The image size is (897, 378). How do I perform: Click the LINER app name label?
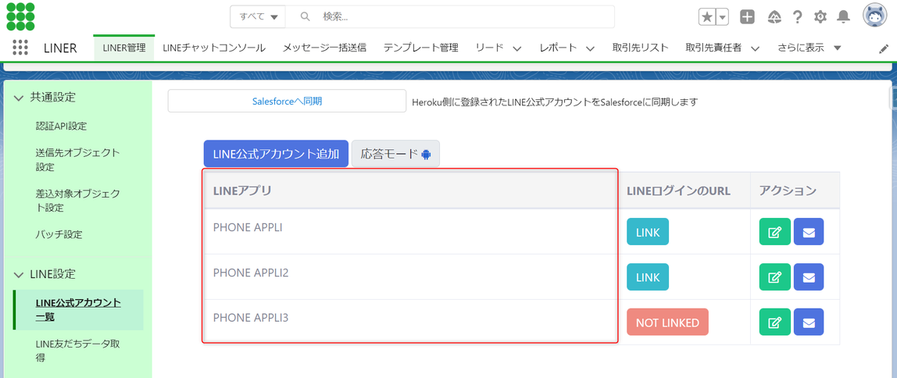pos(60,48)
